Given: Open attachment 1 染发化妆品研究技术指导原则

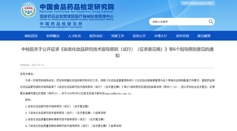Looking at the screenshot, I should (58, 106).
